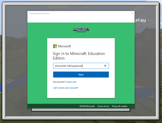Click the No account? text
The height and width of the screenshot is (123, 162).
(x=59, y=82)
